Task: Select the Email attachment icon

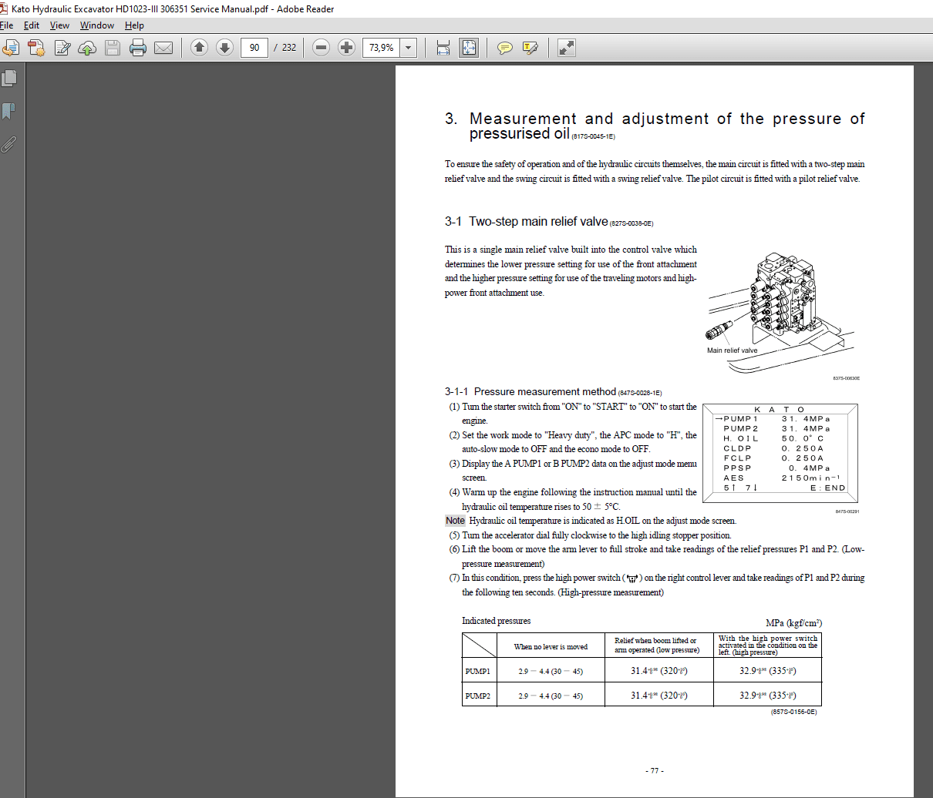Action: click(163, 47)
